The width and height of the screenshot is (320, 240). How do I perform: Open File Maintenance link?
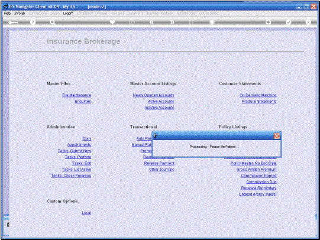coord(76,95)
